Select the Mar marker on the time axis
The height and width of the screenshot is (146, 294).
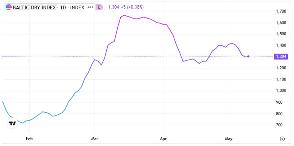[x=95, y=139]
